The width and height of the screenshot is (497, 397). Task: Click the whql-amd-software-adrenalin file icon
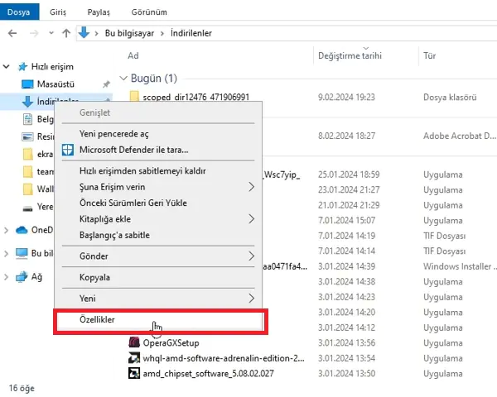coord(134,357)
